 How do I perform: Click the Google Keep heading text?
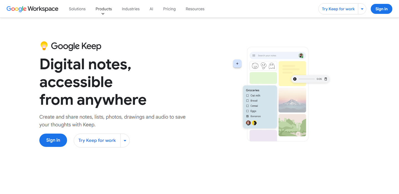pos(76,46)
